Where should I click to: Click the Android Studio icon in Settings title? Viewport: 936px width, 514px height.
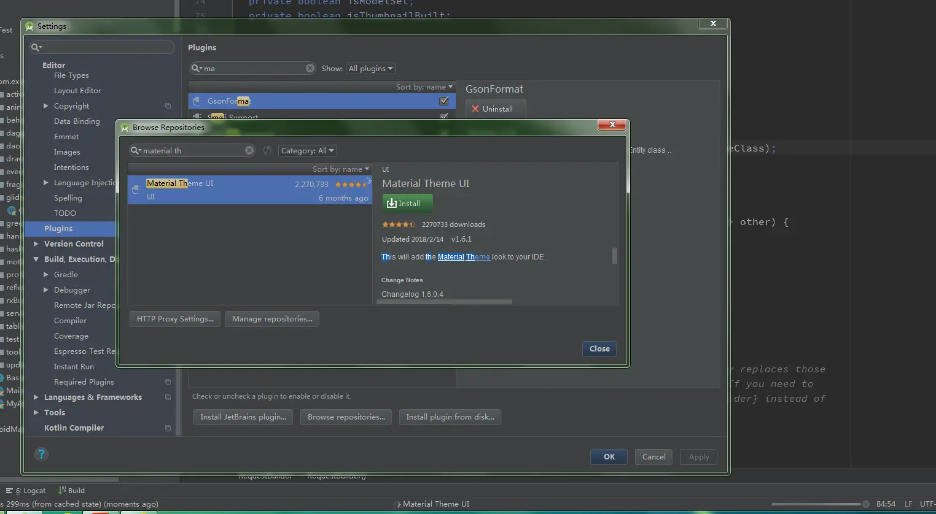29,26
